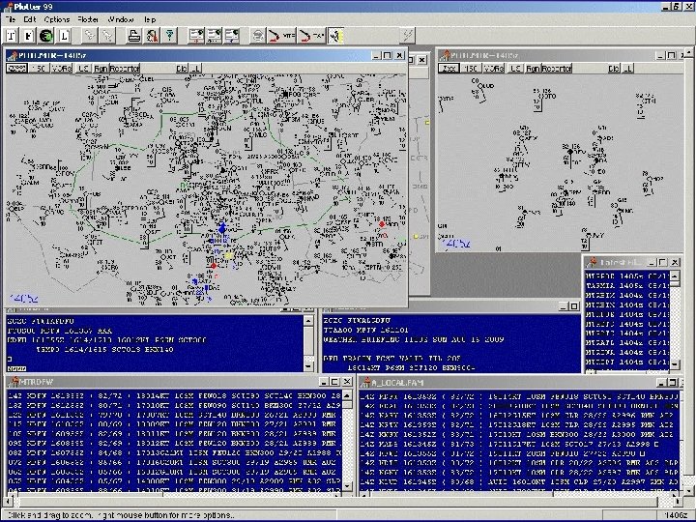Open the Window menu
This screenshot has height=522, width=696.
121,19
